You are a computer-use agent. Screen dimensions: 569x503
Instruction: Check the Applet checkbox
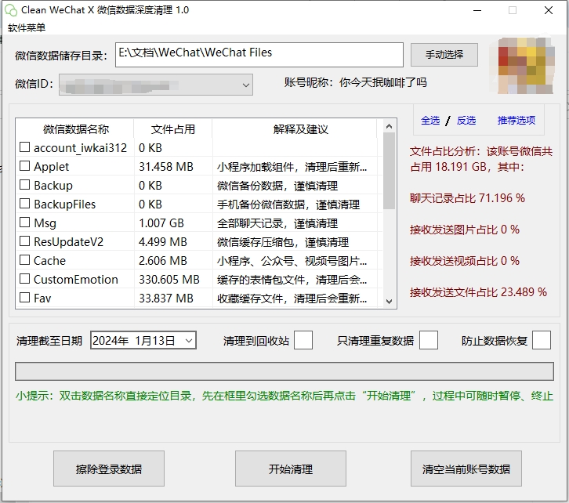24,166
